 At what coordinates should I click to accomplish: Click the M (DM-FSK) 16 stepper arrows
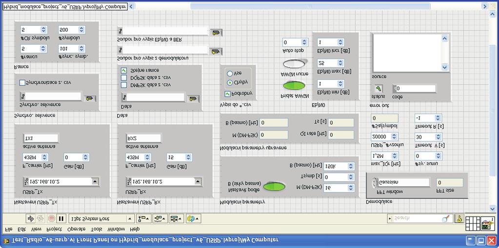click(351, 188)
